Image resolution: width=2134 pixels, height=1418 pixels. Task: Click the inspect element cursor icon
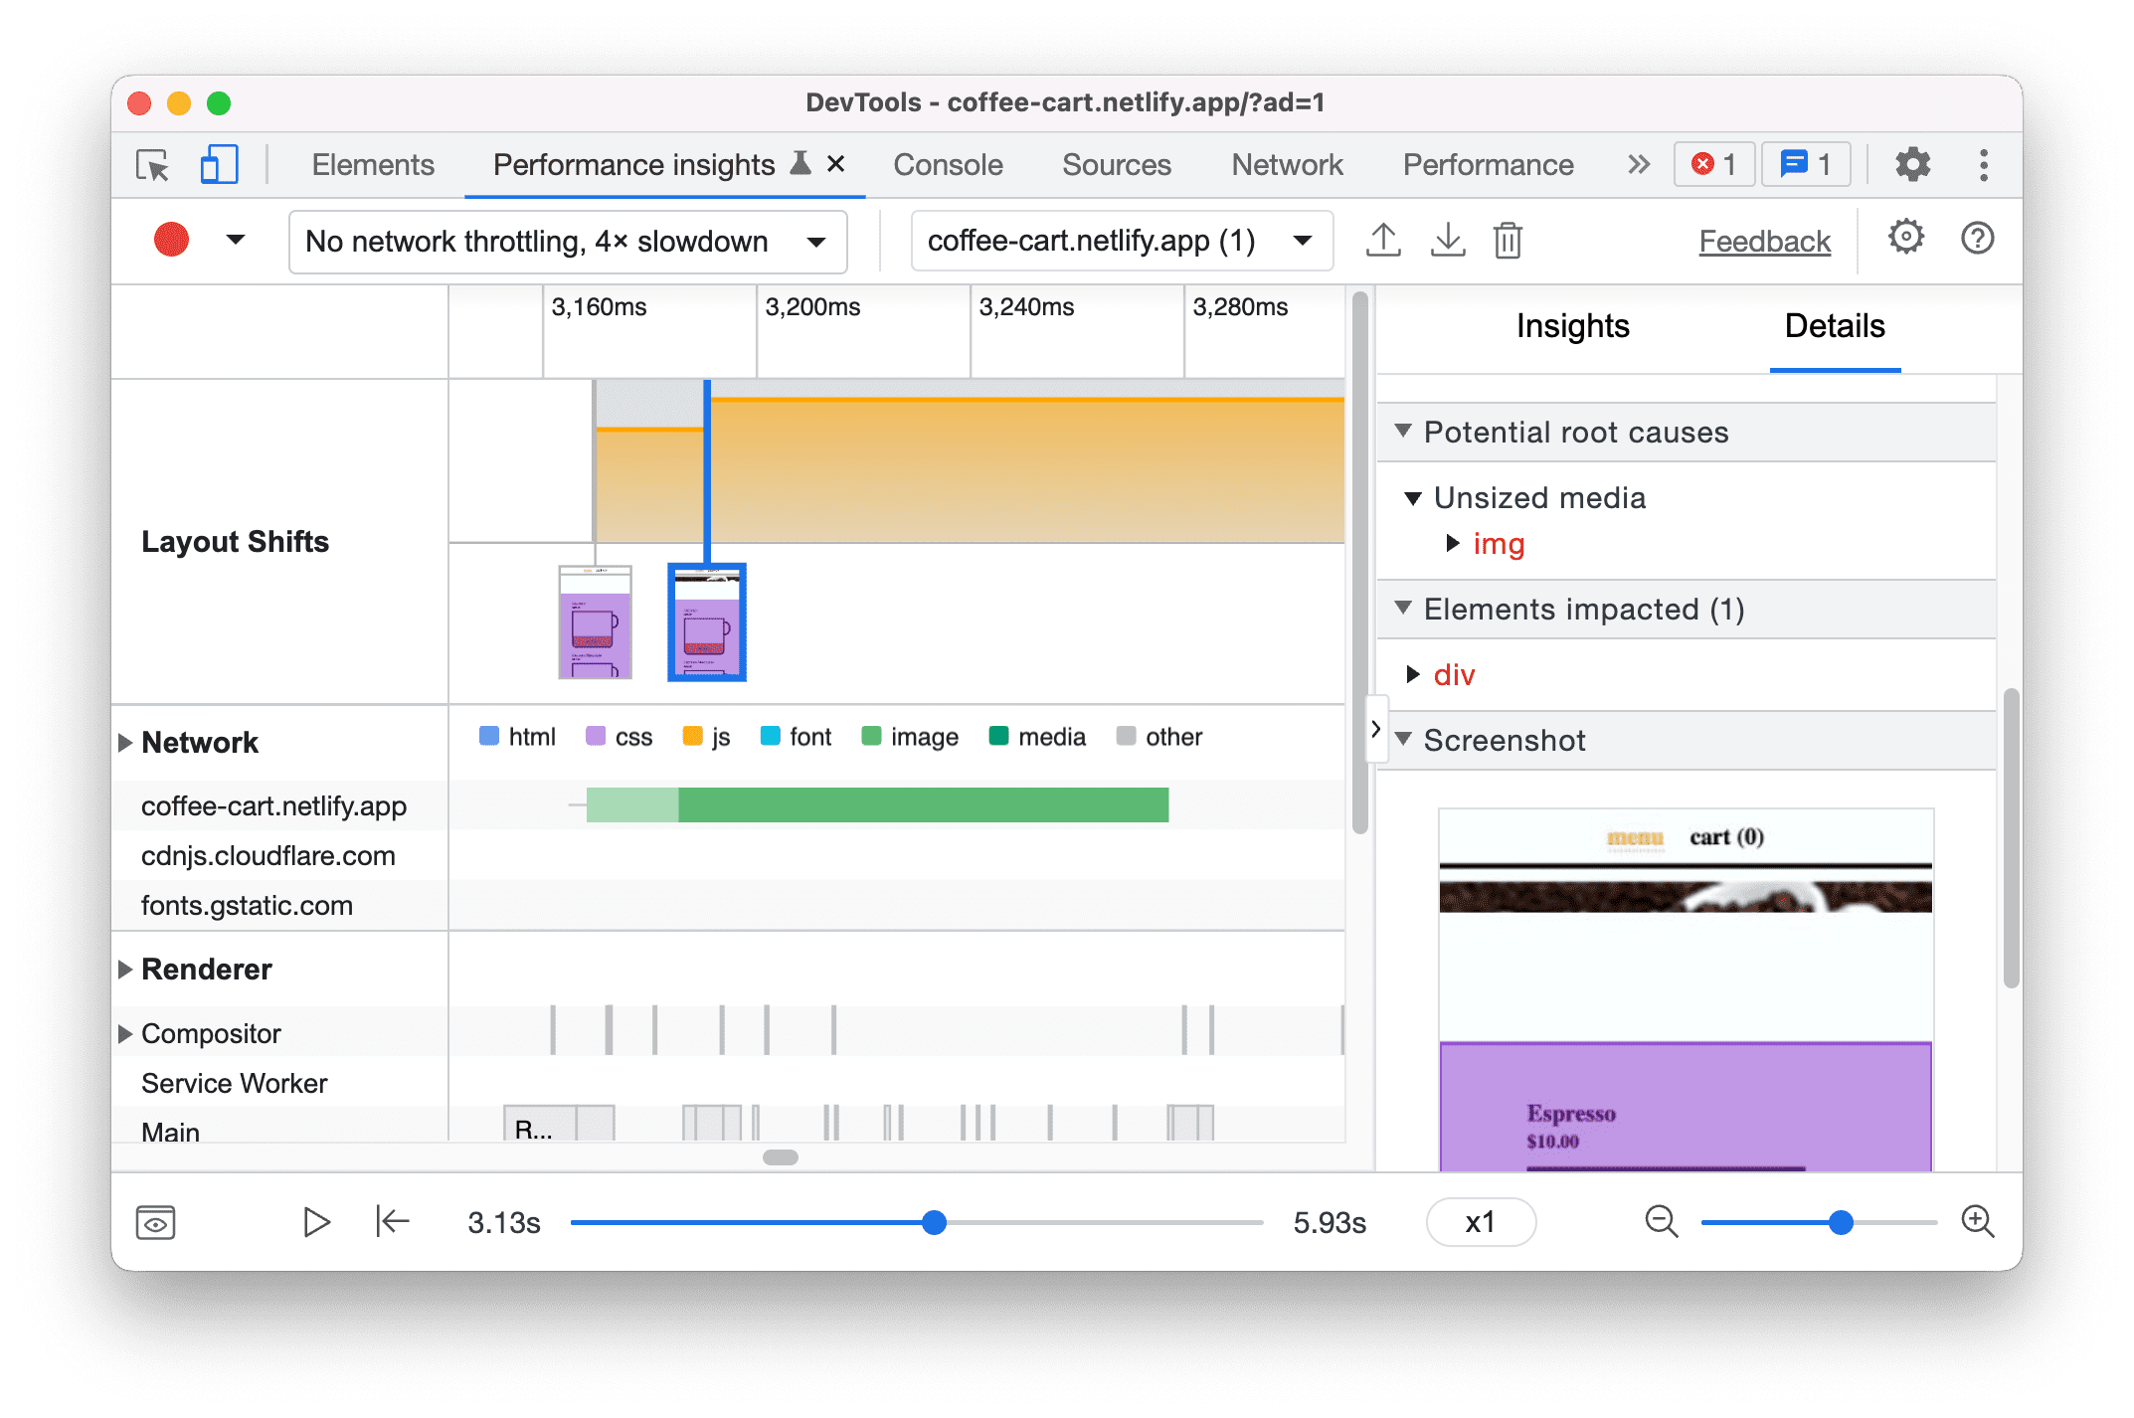[153, 166]
